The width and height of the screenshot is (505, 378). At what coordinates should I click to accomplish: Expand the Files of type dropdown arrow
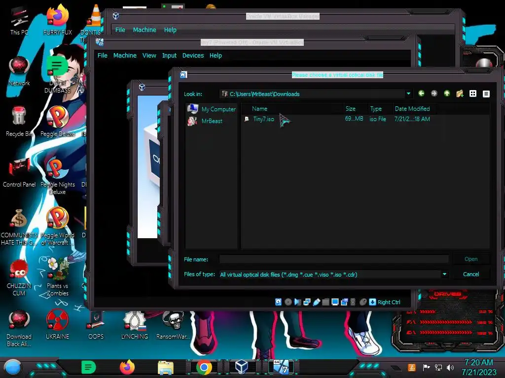pyautogui.click(x=444, y=274)
